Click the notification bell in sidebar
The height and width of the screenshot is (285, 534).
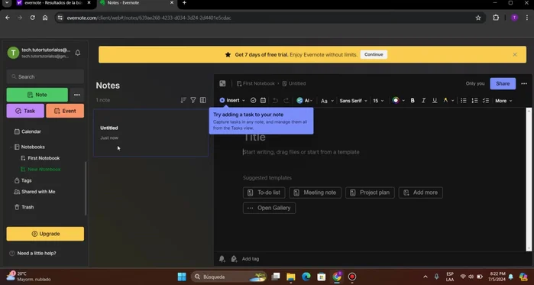[78, 53]
